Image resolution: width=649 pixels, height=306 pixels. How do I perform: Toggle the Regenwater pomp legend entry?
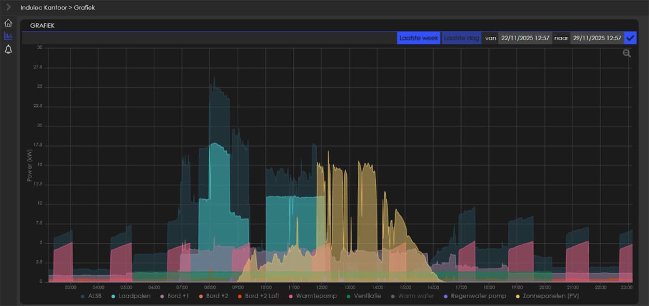coord(475,296)
